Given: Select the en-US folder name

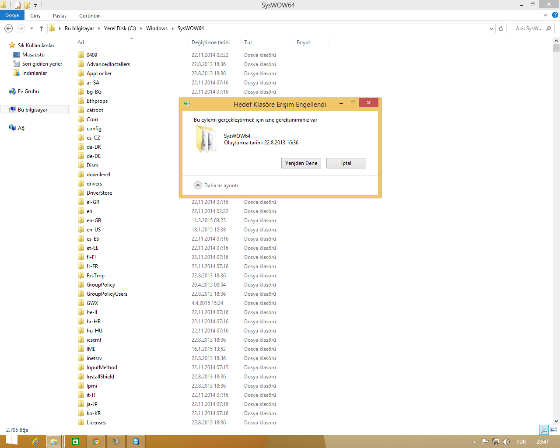Looking at the screenshot, I should pyautogui.click(x=94, y=230).
